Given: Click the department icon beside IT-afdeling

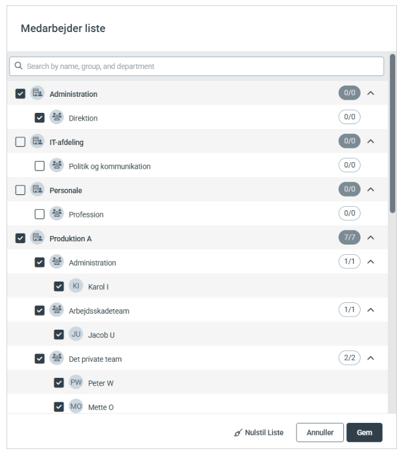Looking at the screenshot, I should 37,141.
